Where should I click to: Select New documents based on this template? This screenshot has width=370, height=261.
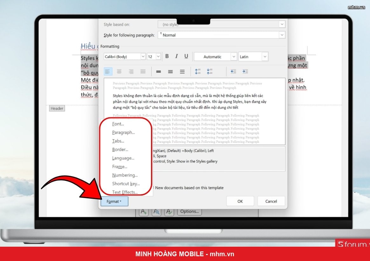189,188
